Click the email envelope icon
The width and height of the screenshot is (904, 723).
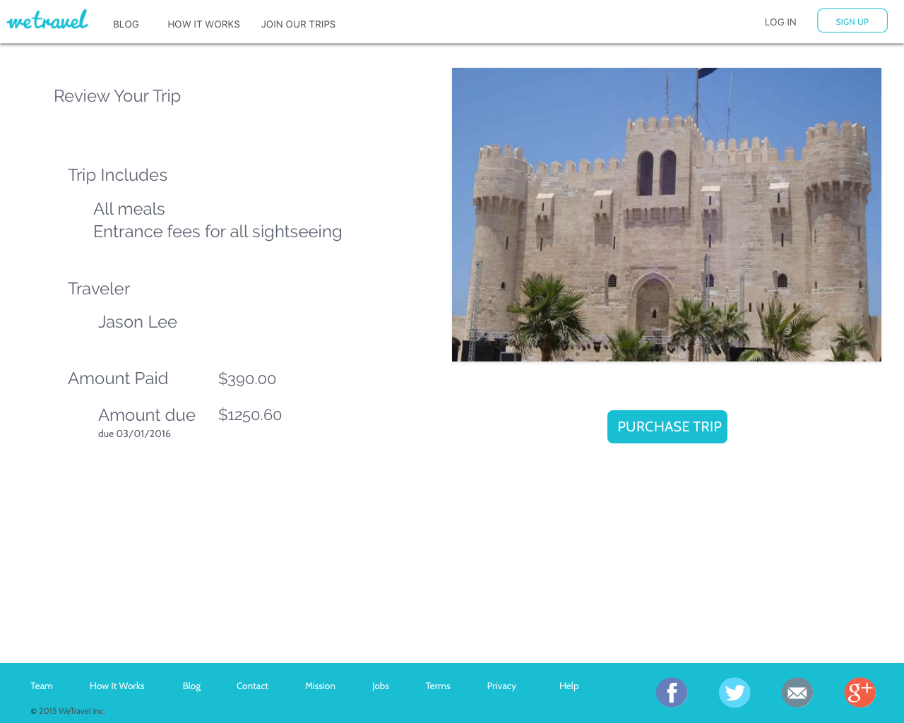797,693
